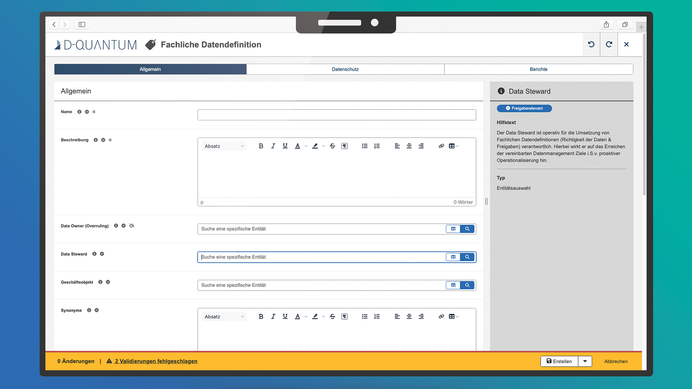Open the Berichte tab
692x389 pixels.
pyautogui.click(x=538, y=69)
